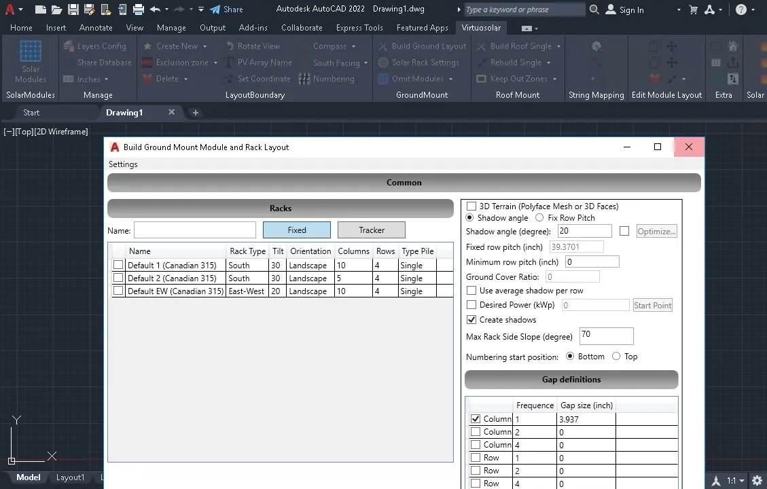Expand the Compass dropdown
This screenshot has width=767, height=489.
pyautogui.click(x=354, y=46)
